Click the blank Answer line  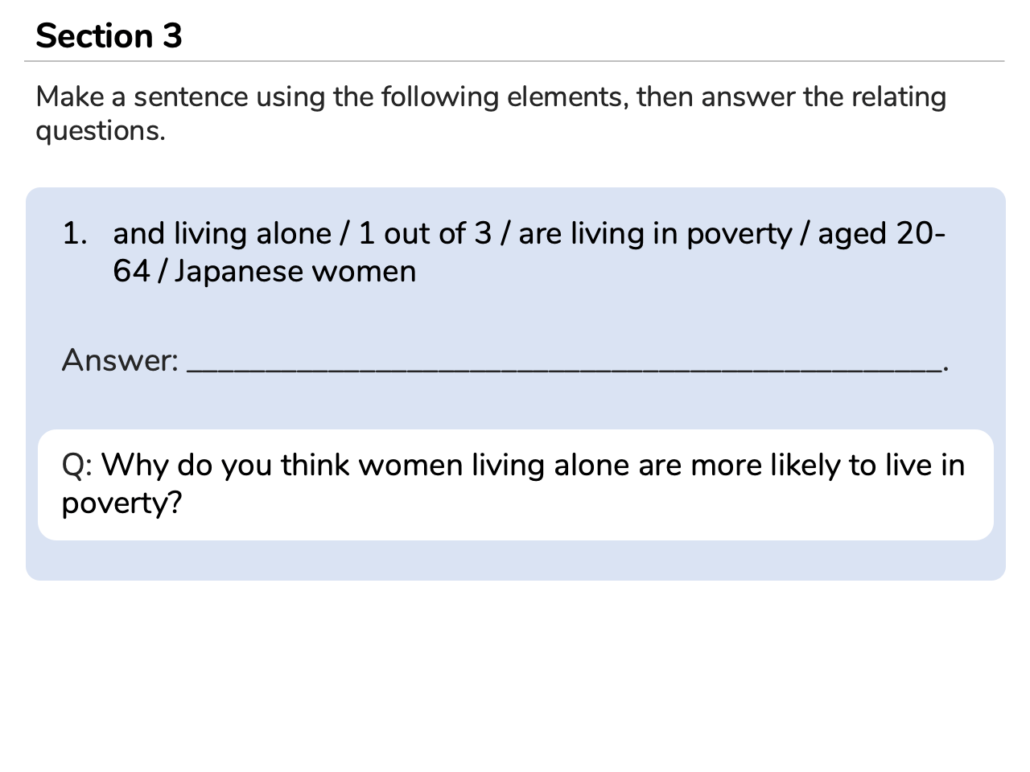pos(563,368)
